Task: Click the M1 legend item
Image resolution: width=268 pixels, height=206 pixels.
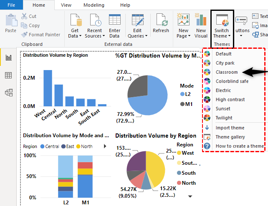Action: point(186,104)
